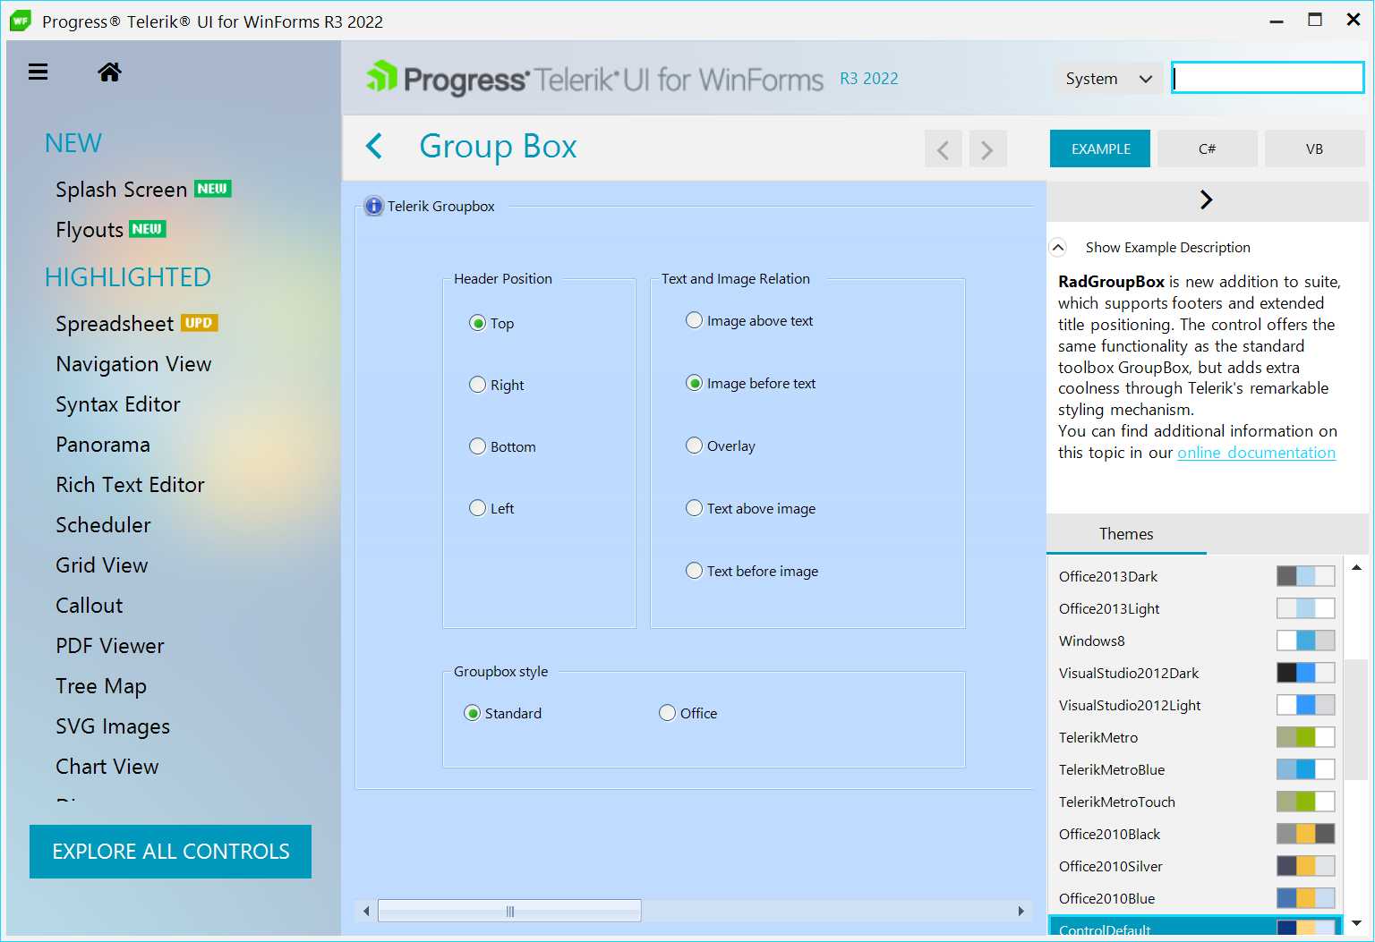Viewport: 1375px width, 942px height.
Task: Choose Text above image option
Action: pos(751,508)
